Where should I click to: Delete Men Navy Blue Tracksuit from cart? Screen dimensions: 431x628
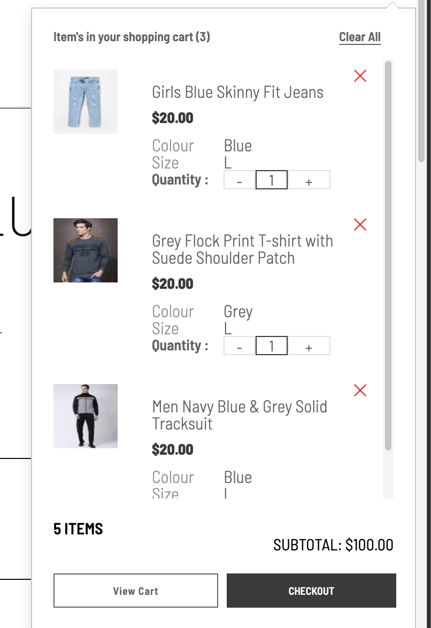(360, 390)
